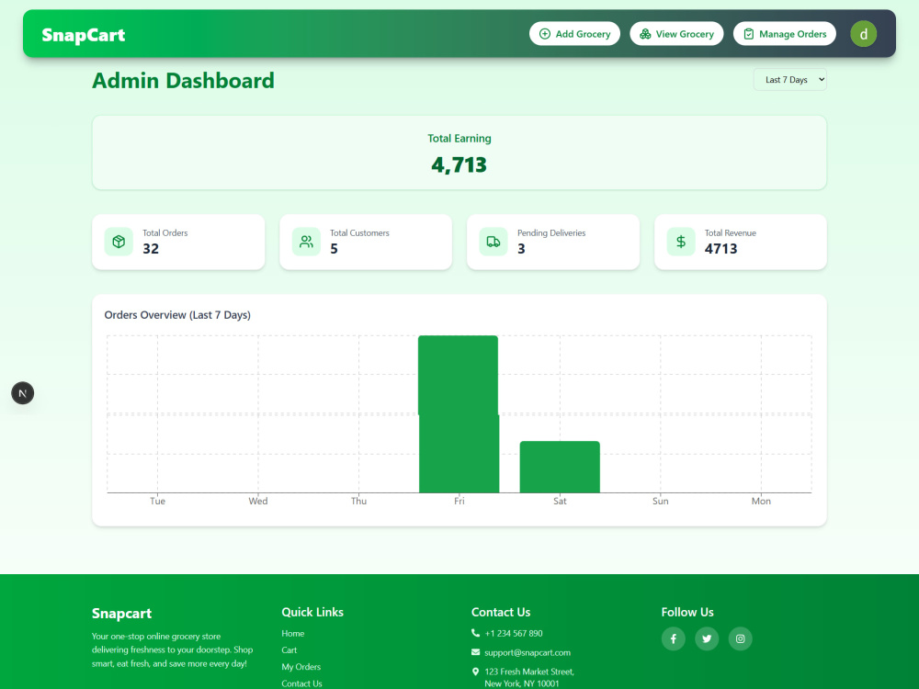Click the My Orders quick link
This screenshot has height=689, width=919.
point(301,667)
